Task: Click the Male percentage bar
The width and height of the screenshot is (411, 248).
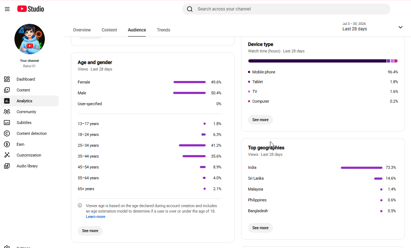Action: tap(189, 93)
